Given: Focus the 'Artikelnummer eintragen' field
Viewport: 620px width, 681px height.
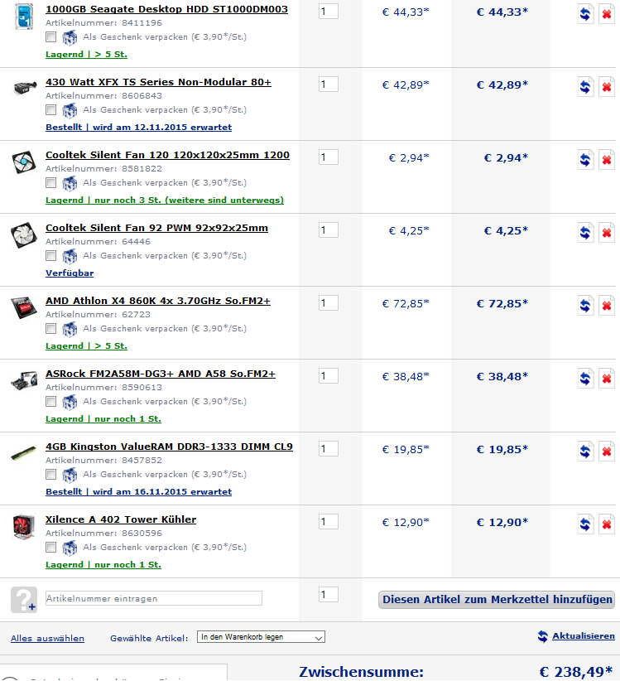Looking at the screenshot, I should [154, 598].
